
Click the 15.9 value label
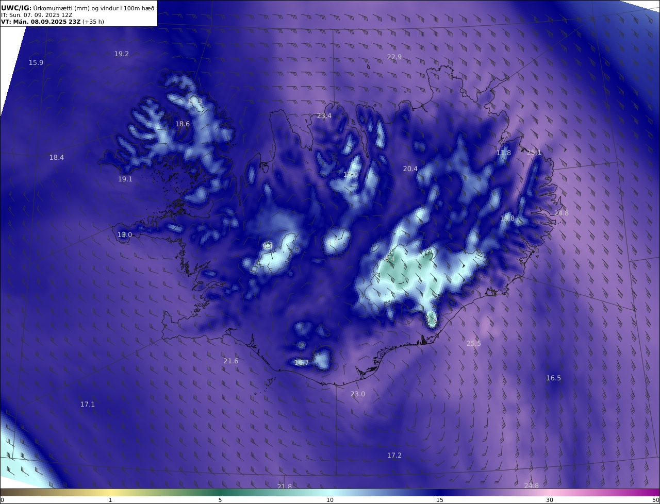coord(36,63)
